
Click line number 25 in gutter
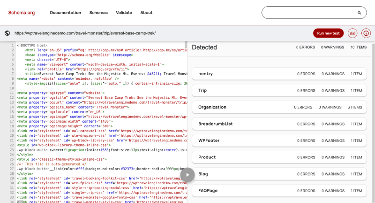pyautogui.click(x=12, y=159)
